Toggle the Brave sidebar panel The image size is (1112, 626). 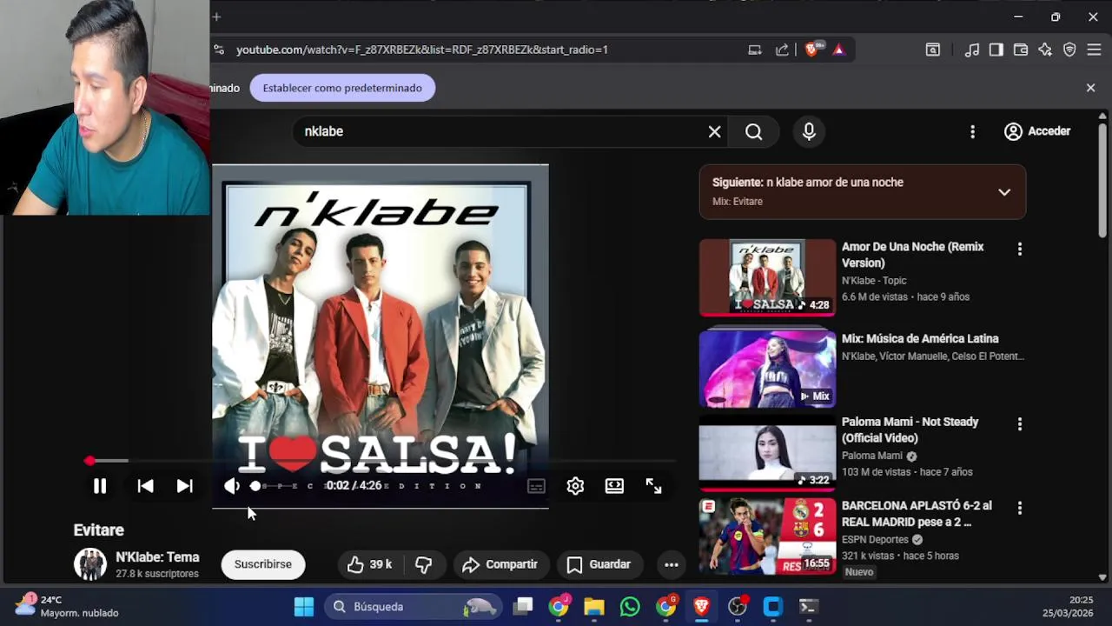click(x=996, y=50)
